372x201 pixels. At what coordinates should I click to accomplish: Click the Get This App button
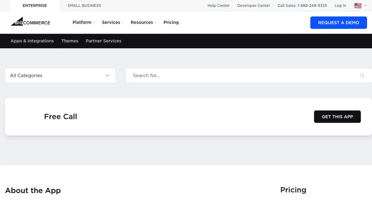click(337, 117)
